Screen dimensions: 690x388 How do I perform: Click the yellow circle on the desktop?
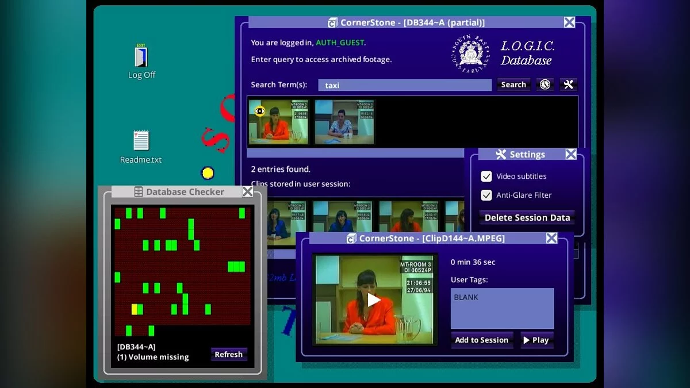point(208,172)
